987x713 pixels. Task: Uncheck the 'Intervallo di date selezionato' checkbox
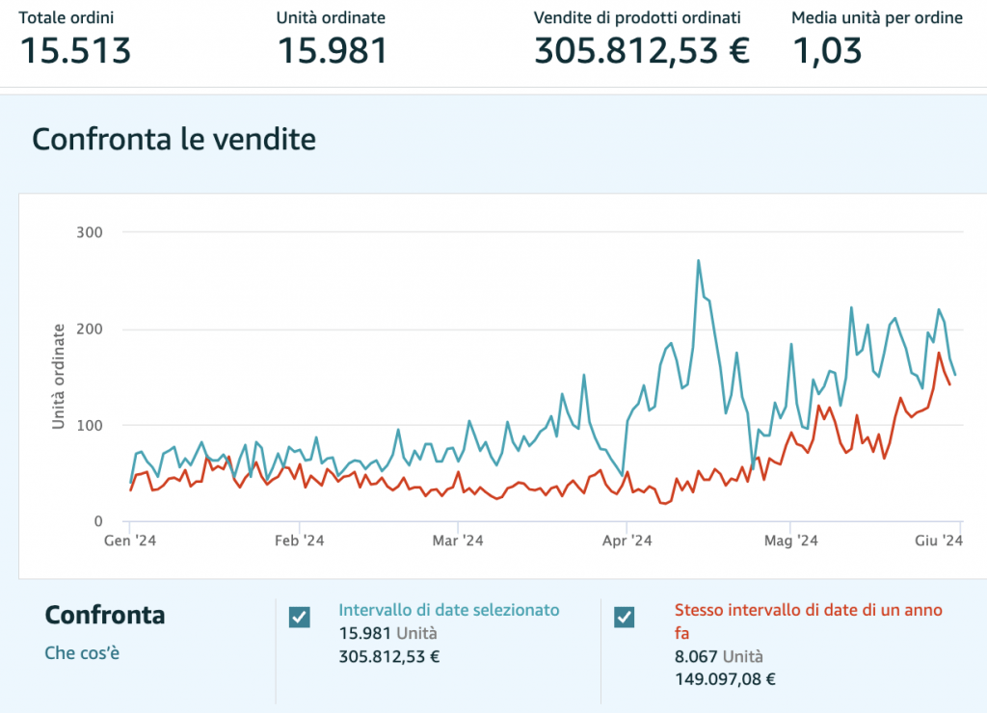coord(300,618)
